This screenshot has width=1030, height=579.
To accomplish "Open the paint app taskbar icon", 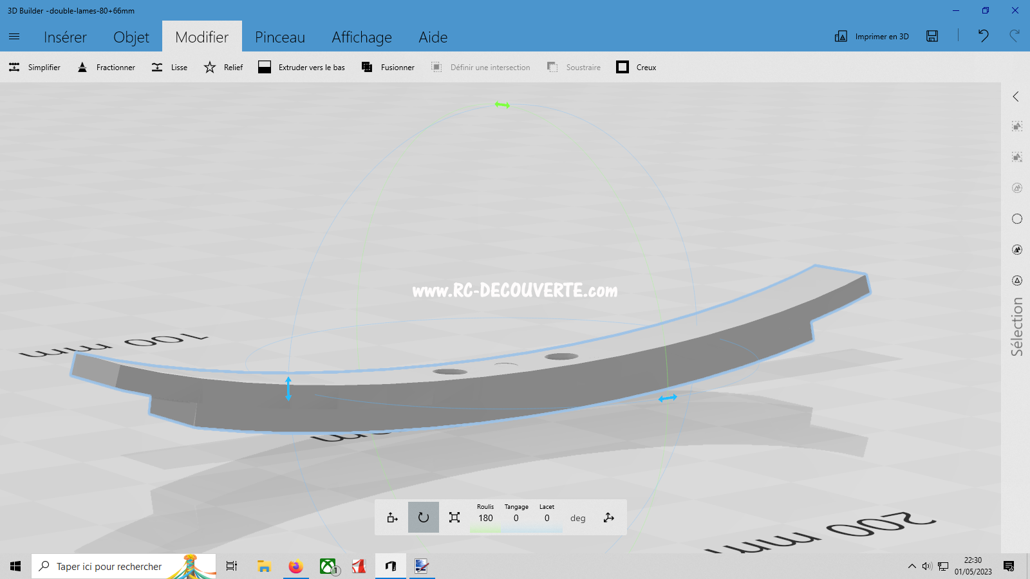I will tap(422, 566).
